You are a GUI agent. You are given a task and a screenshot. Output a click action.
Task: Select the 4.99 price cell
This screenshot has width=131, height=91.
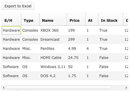coord(76,49)
